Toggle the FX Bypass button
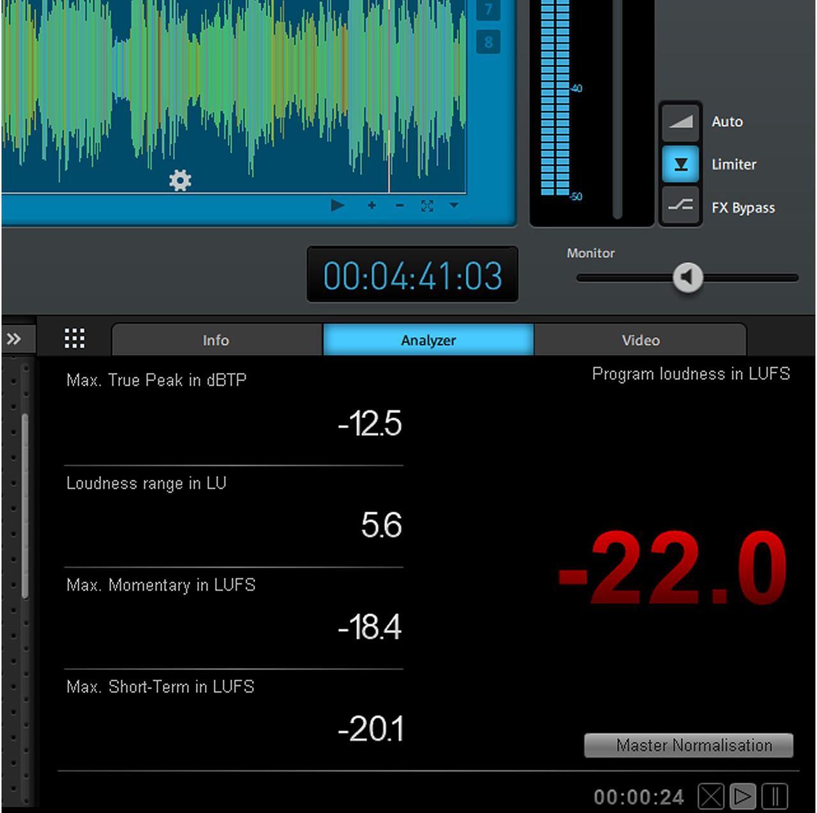817x813 pixels. [x=680, y=205]
